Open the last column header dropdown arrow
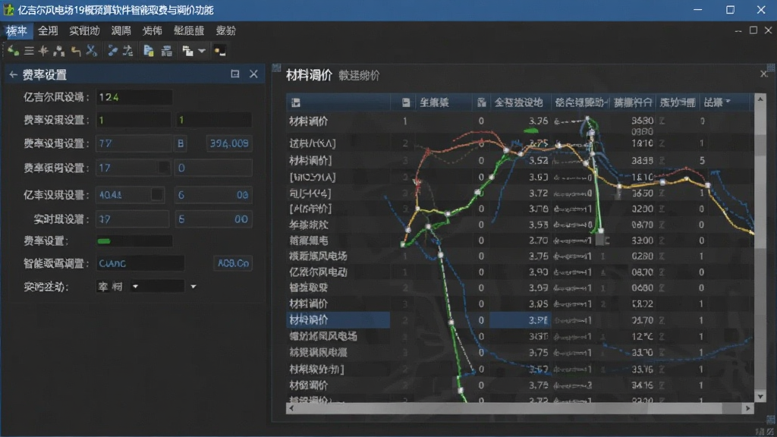The image size is (777, 437). [x=728, y=102]
